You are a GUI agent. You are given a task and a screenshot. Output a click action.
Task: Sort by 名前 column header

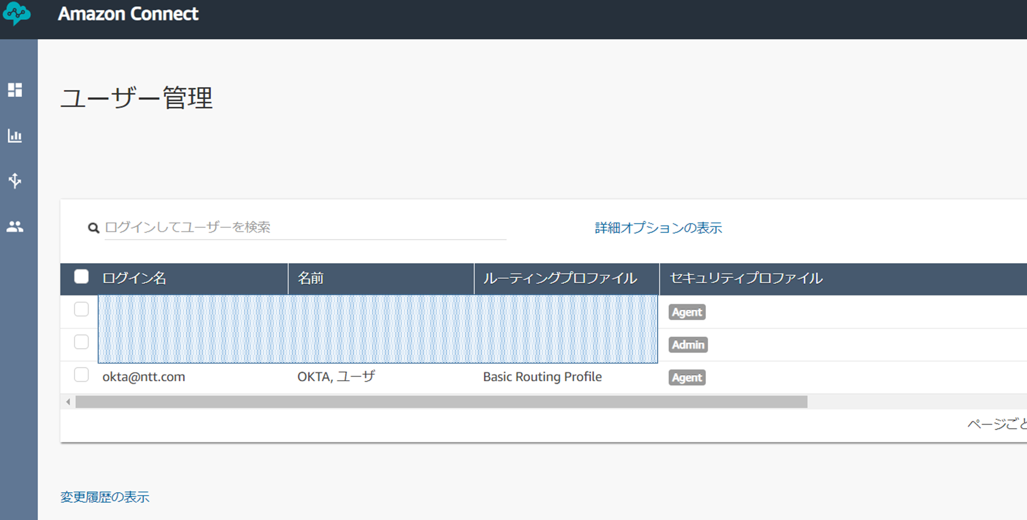310,278
